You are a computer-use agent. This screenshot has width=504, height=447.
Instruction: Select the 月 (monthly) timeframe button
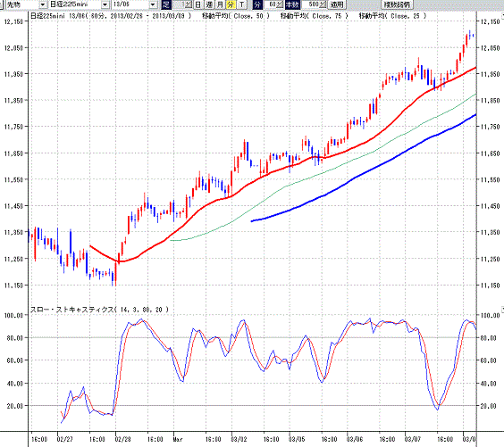(220, 4)
